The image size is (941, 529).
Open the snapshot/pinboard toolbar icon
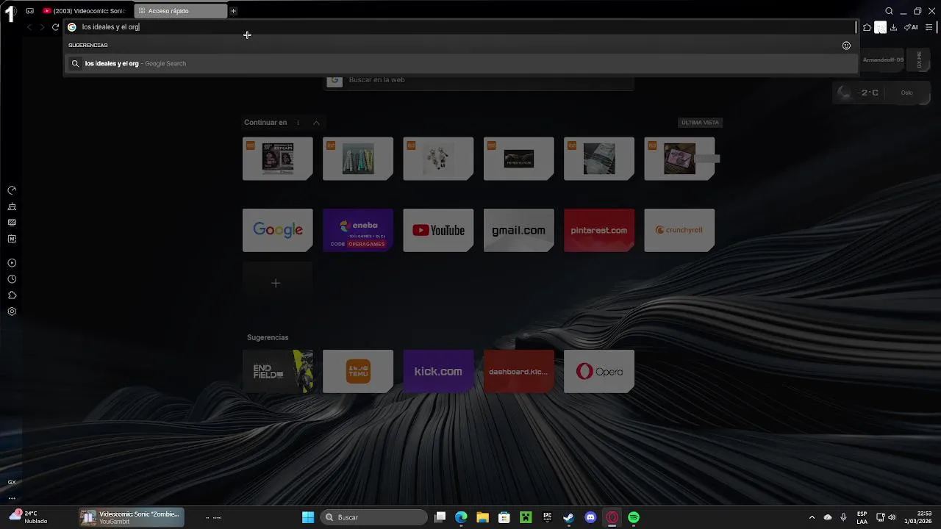point(880,28)
